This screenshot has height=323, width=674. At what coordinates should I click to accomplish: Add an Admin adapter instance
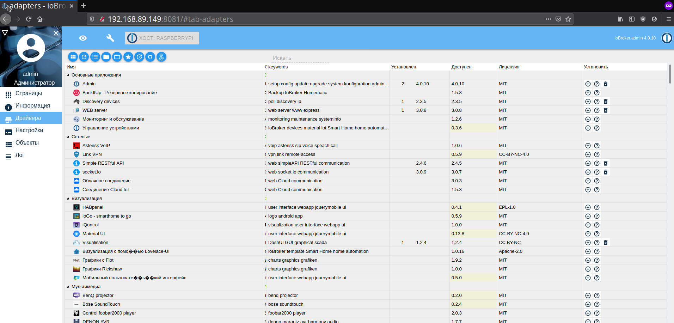pyautogui.click(x=588, y=84)
